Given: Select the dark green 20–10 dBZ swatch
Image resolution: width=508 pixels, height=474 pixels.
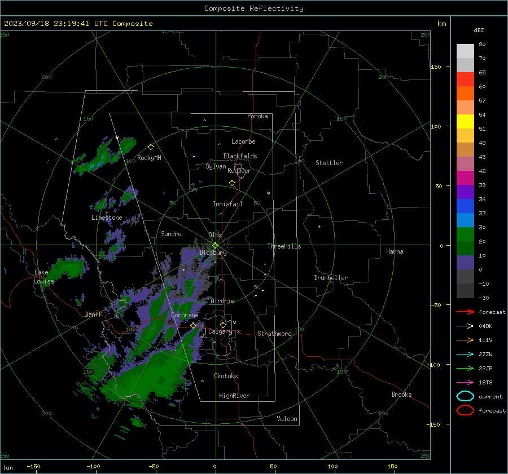Looking at the screenshot, I should tap(465, 249).
